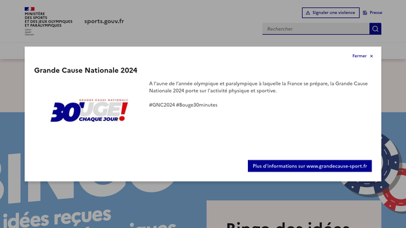
Task: Open Plus d'informations sur grandecause-sport.fr
Action: coord(310,166)
